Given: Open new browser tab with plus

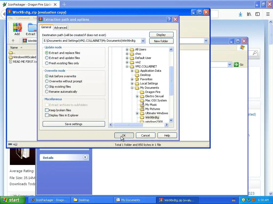Looking at the screenshot, I should tap(64, 4).
